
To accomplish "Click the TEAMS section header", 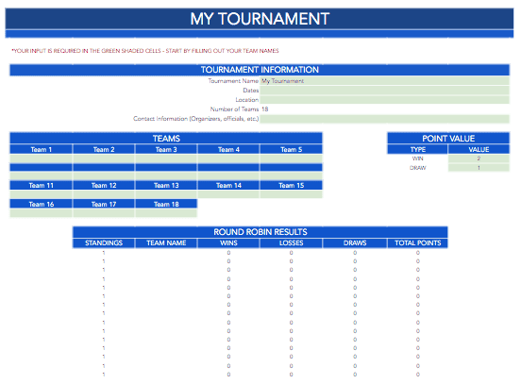I will pyautogui.click(x=166, y=138).
